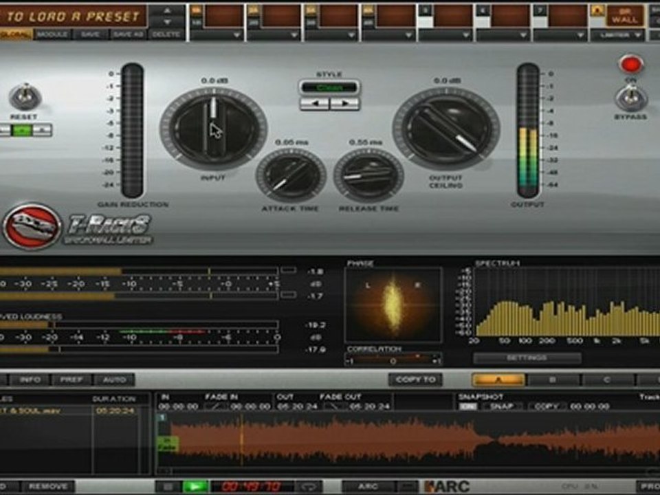Click the FADE OUT curve icon
Viewport: 660px width, 495px height.
tap(335, 406)
